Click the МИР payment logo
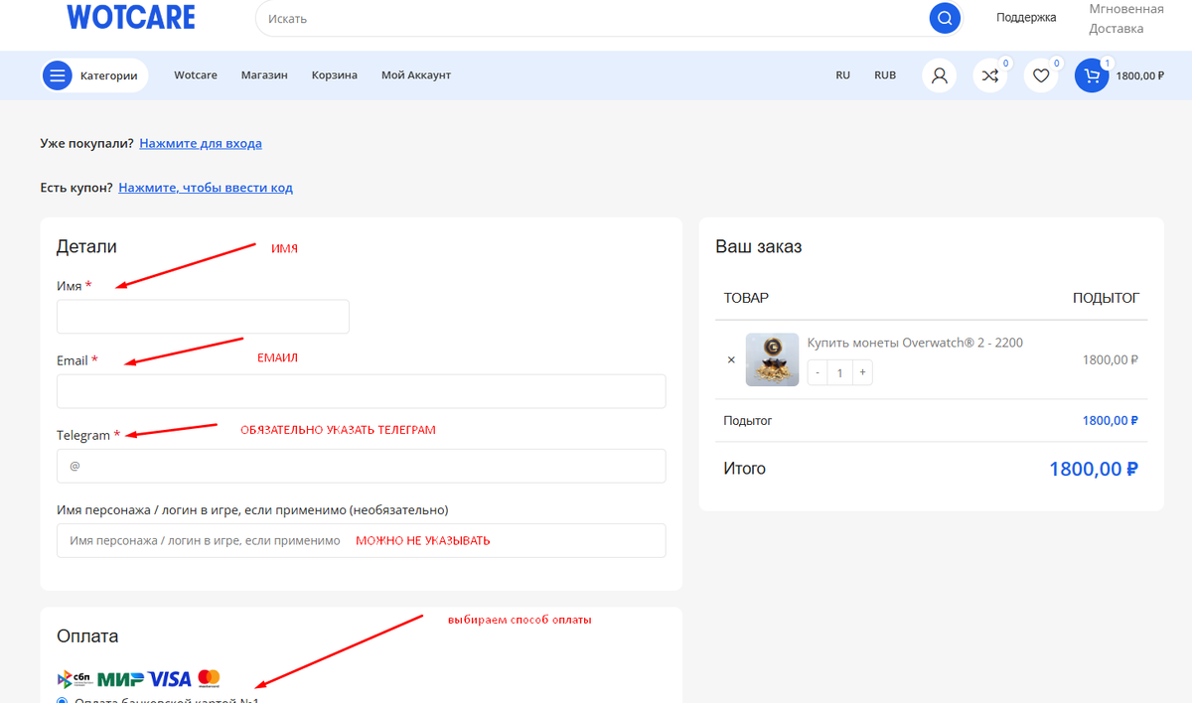This screenshot has width=1192, height=703. click(x=121, y=680)
